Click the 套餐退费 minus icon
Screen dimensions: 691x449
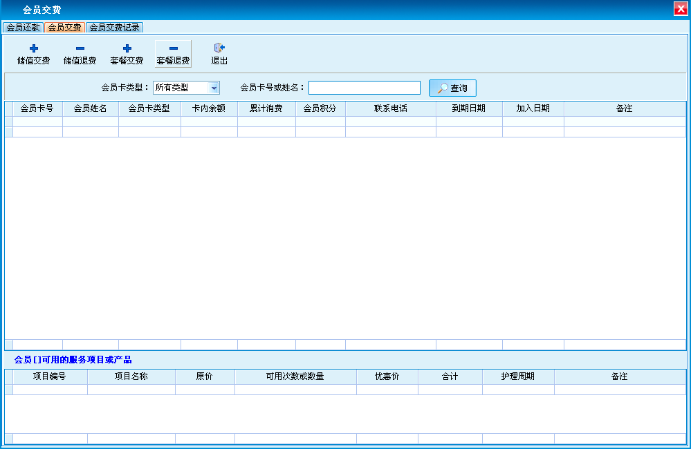pyautogui.click(x=173, y=48)
